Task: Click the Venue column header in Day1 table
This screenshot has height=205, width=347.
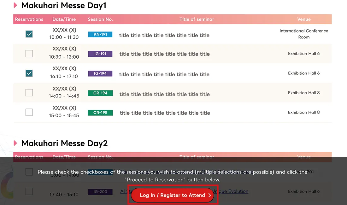Action: 304,19
